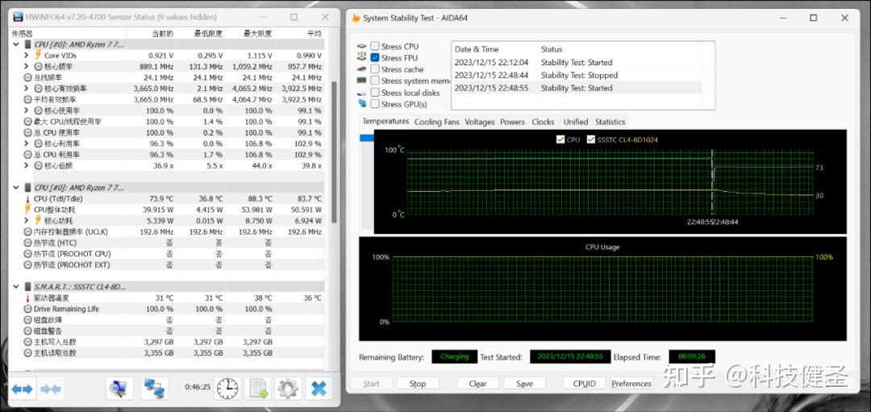Open the Clocks tab
The width and height of the screenshot is (871, 412).
543,122
